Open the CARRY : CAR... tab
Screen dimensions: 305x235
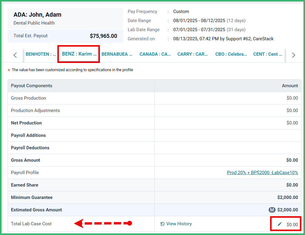(193, 54)
